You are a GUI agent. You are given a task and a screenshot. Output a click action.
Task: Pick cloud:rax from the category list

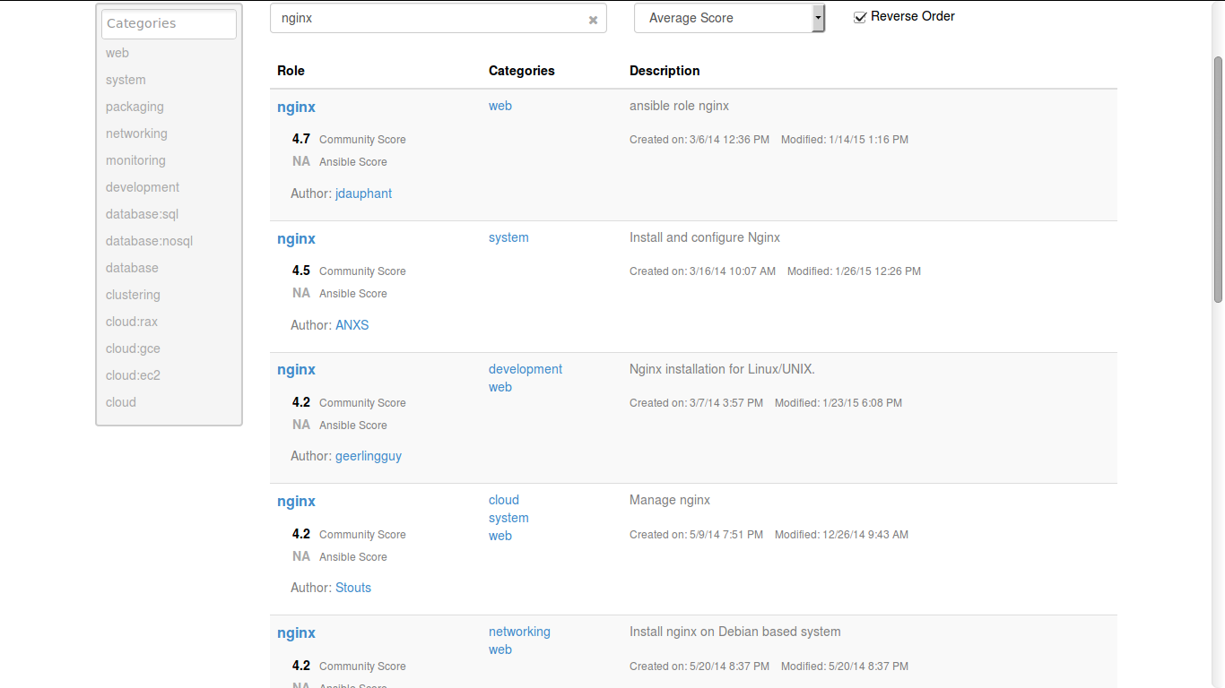132,322
